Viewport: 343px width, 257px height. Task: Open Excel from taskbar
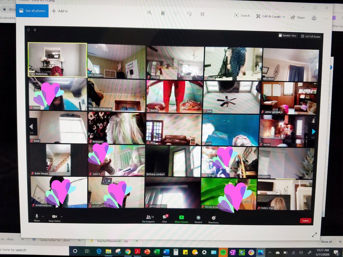pos(156,252)
